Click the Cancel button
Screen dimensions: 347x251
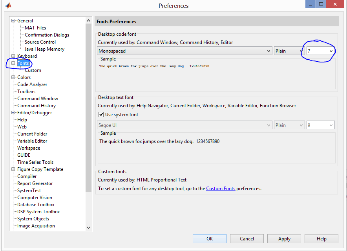pyautogui.click(x=247, y=238)
